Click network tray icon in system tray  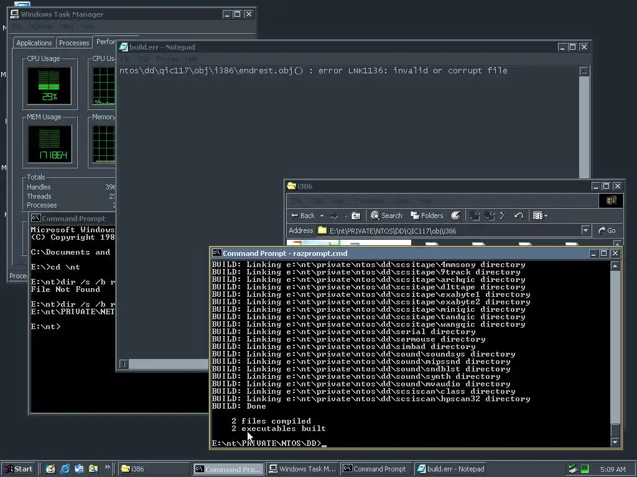pos(573,469)
